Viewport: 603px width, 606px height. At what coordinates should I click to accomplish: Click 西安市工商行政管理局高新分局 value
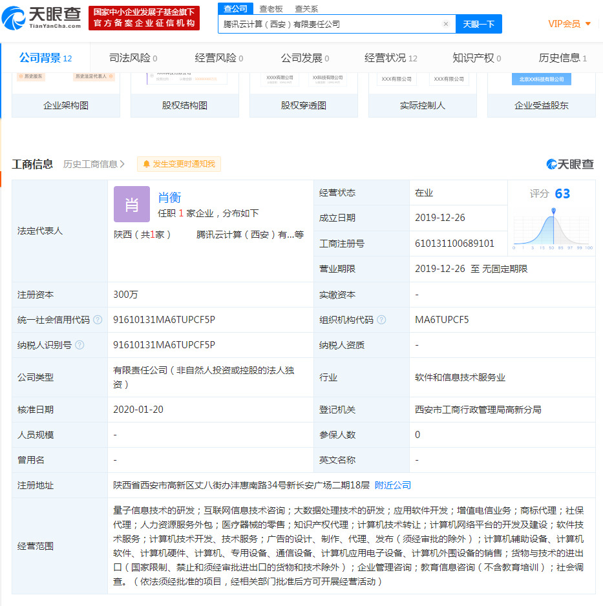(478, 410)
